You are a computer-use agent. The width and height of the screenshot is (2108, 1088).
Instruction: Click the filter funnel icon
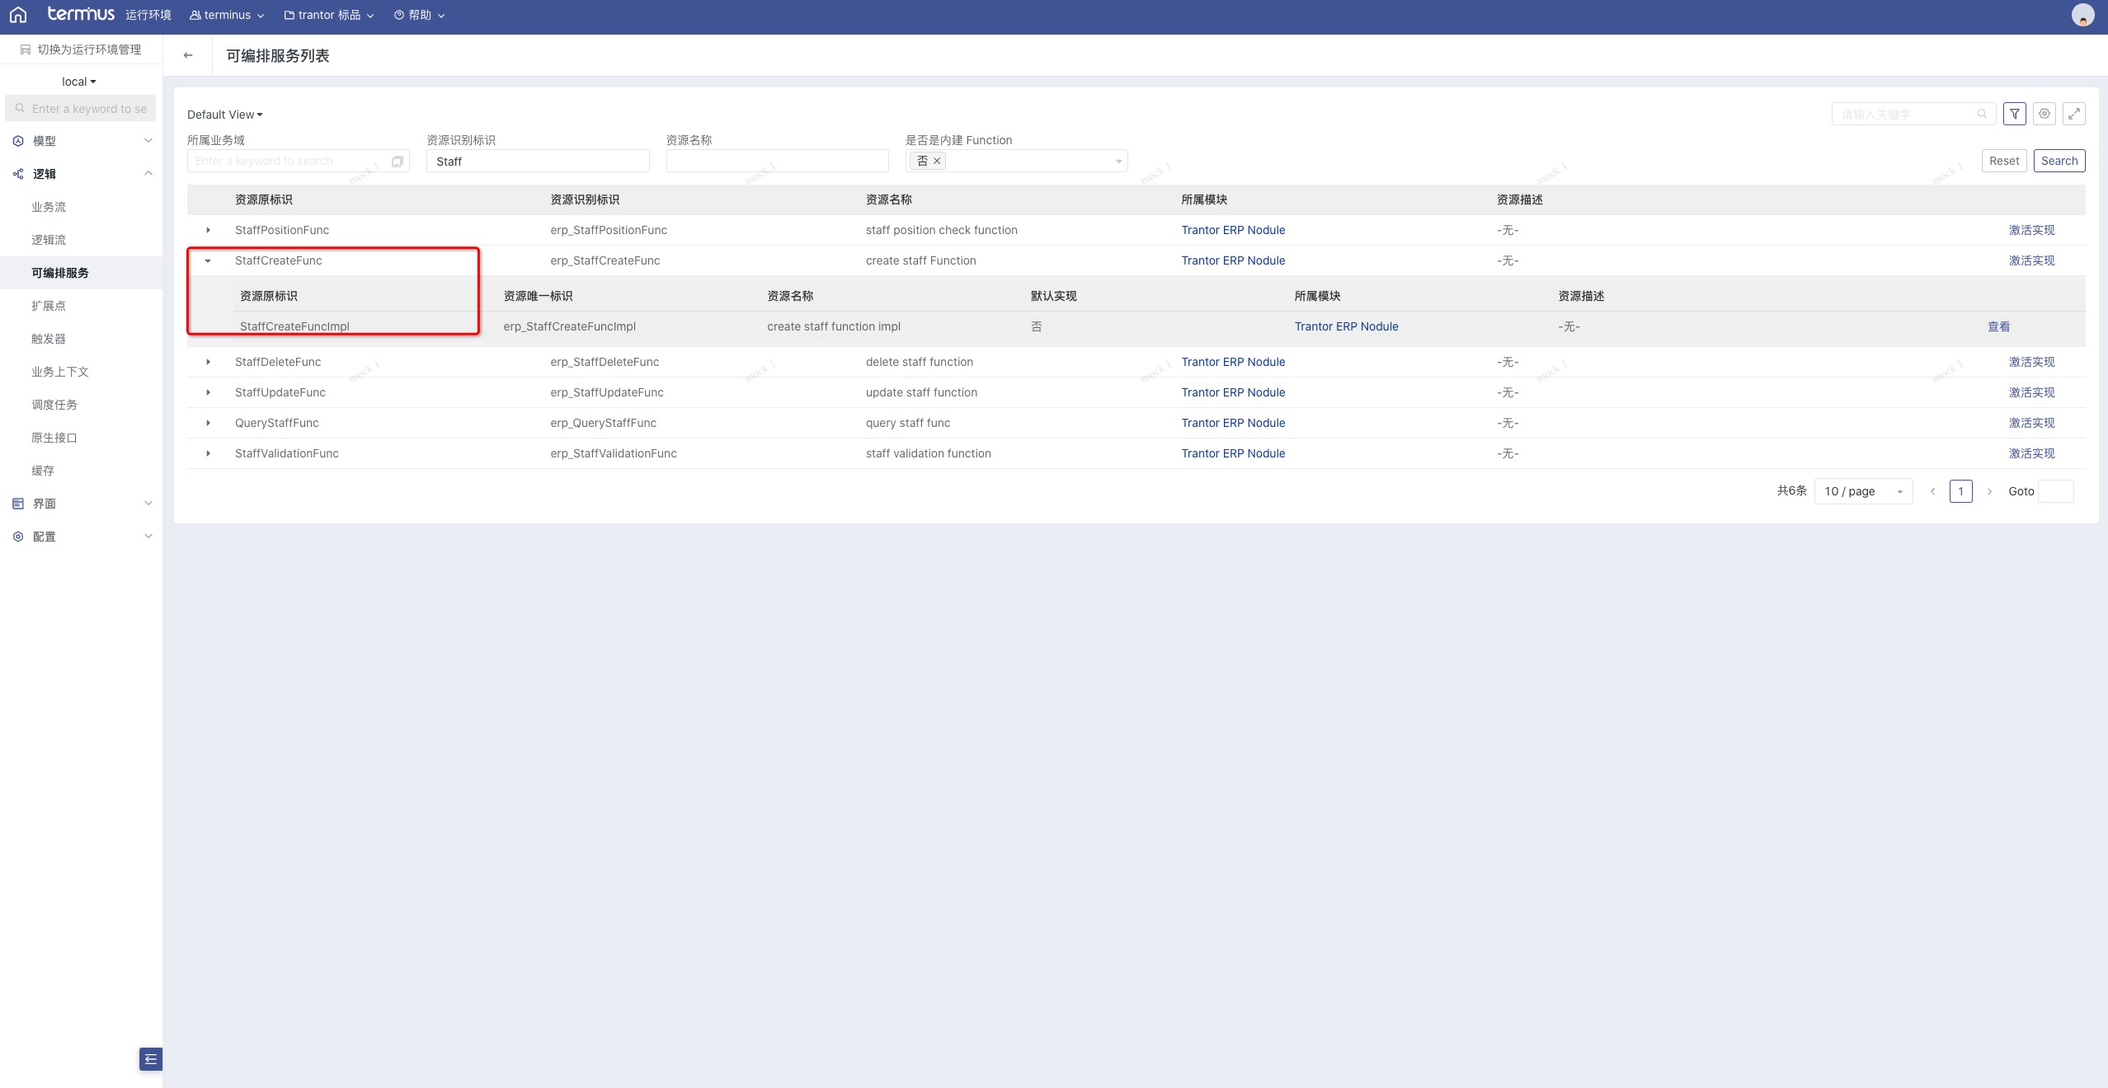(2015, 114)
